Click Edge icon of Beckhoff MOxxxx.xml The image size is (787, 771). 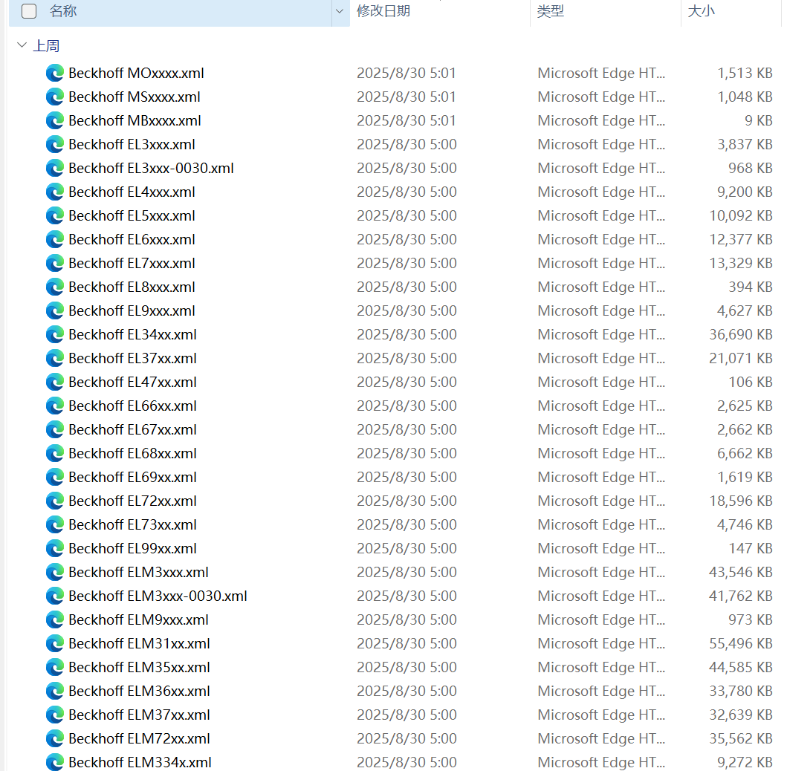(55, 74)
